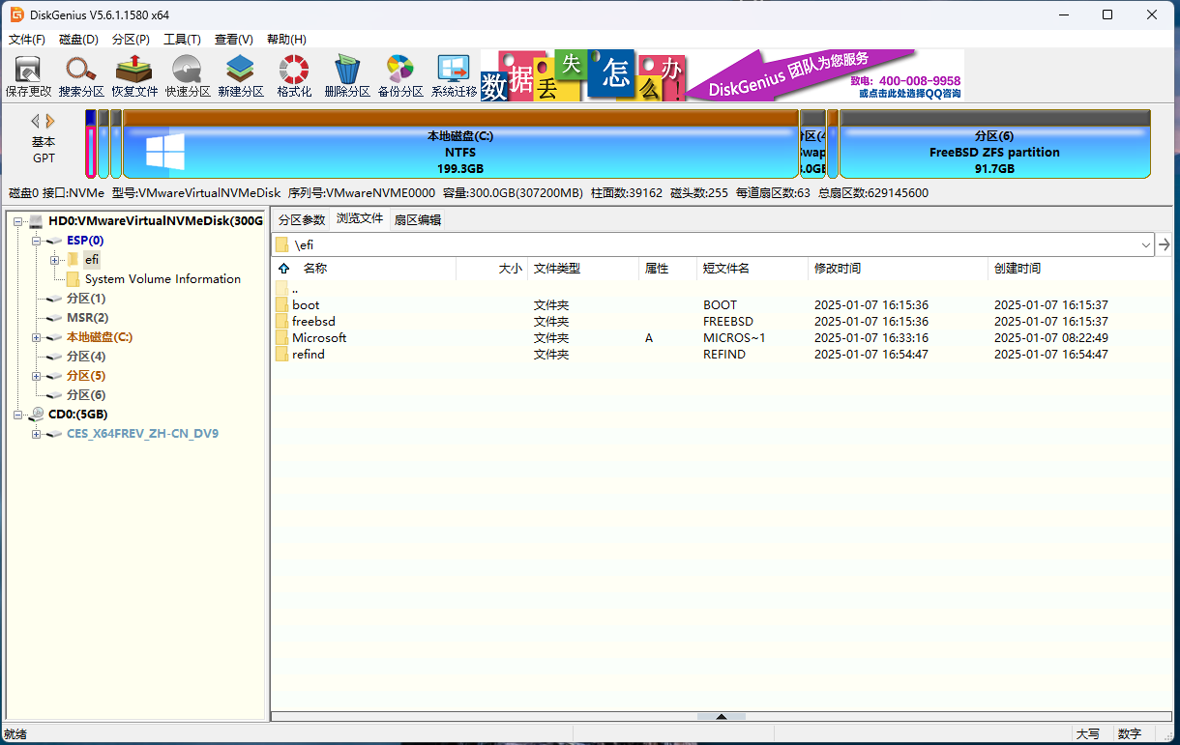Click the DiskGenius QQ support banner

[x=723, y=75]
